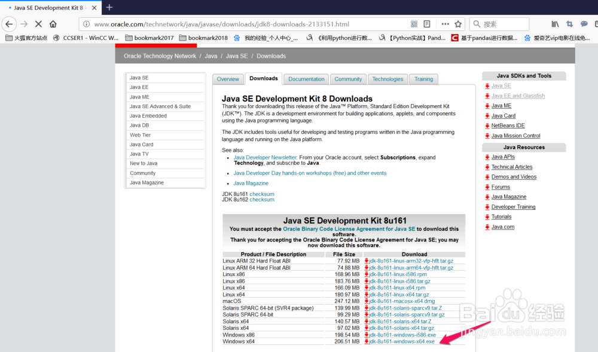598x352 pixels.
Task: Show site information icon in address bar
Action: coord(87,24)
